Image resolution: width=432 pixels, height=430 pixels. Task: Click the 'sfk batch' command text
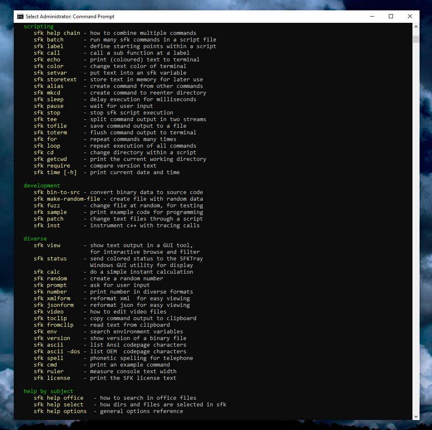tap(49, 40)
